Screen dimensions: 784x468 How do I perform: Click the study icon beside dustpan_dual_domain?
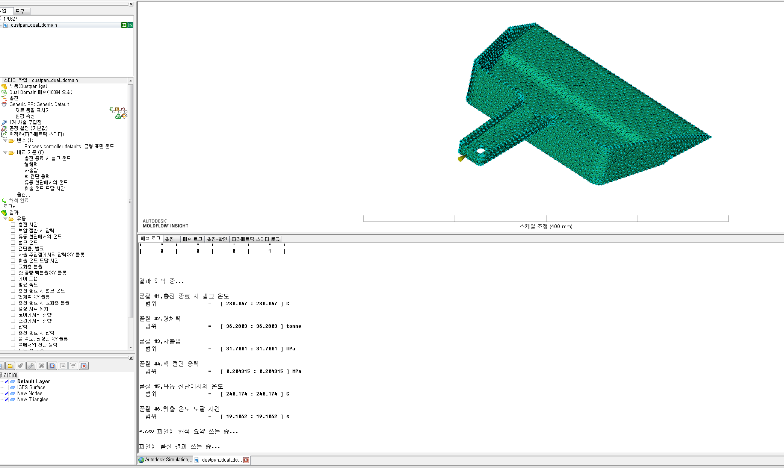[6, 25]
